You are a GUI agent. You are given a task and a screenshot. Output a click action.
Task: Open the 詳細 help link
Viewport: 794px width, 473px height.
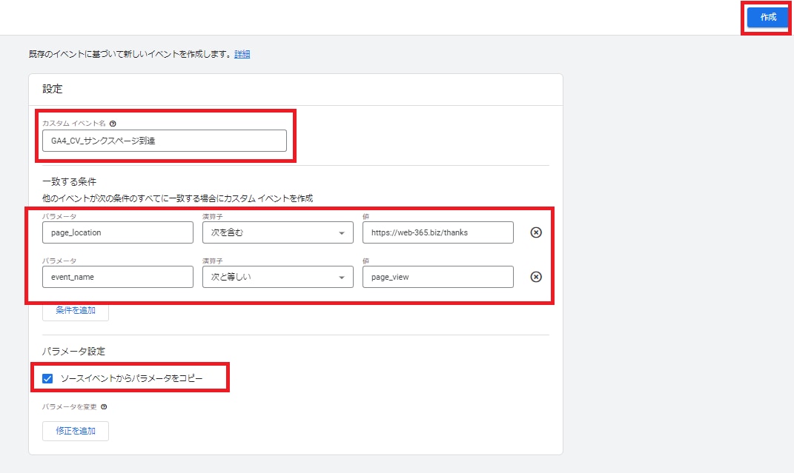(242, 54)
